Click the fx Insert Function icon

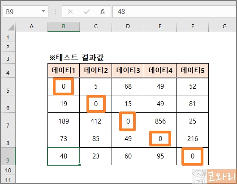click(103, 12)
